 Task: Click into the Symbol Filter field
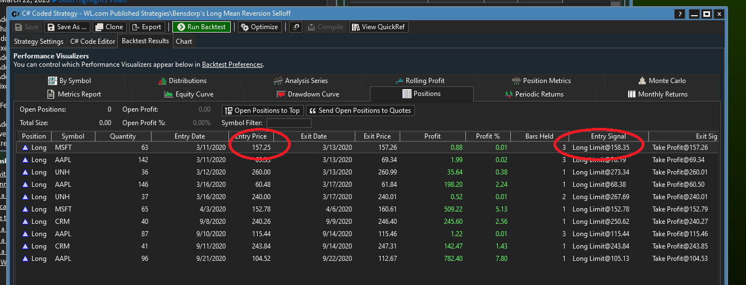(x=289, y=123)
